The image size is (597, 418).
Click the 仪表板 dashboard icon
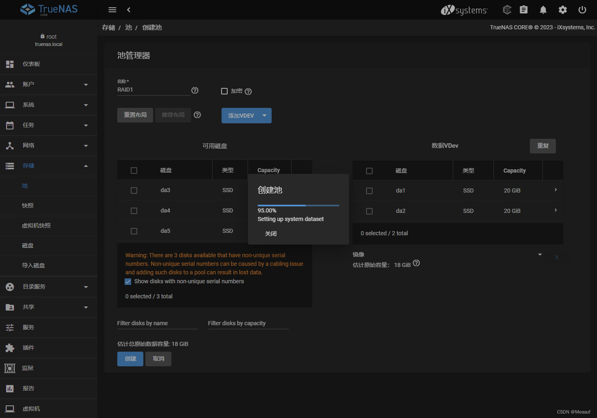[10, 64]
